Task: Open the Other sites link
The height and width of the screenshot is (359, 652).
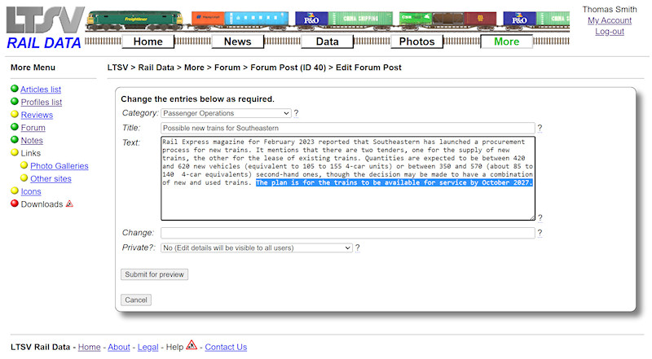Action: pos(51,178)
